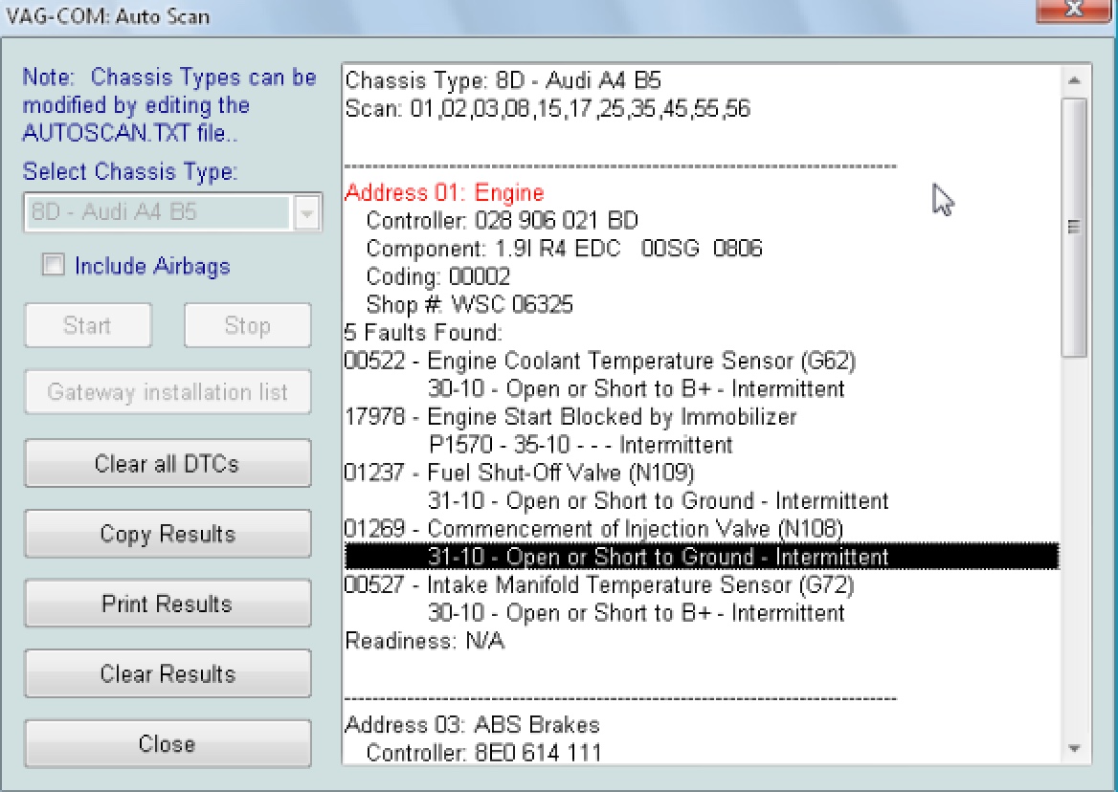Select fault 00522 Engine Coolant Temperature Sensor
This screenshot has width=1118, height=792.
599,362
